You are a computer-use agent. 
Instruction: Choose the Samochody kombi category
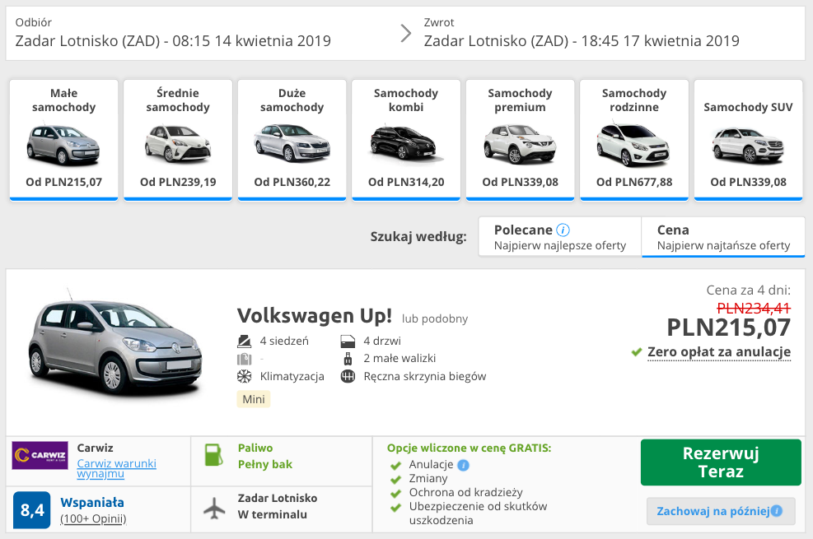(x=406, y=140)
